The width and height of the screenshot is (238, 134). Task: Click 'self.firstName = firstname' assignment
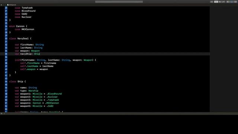tap(38, 63)
